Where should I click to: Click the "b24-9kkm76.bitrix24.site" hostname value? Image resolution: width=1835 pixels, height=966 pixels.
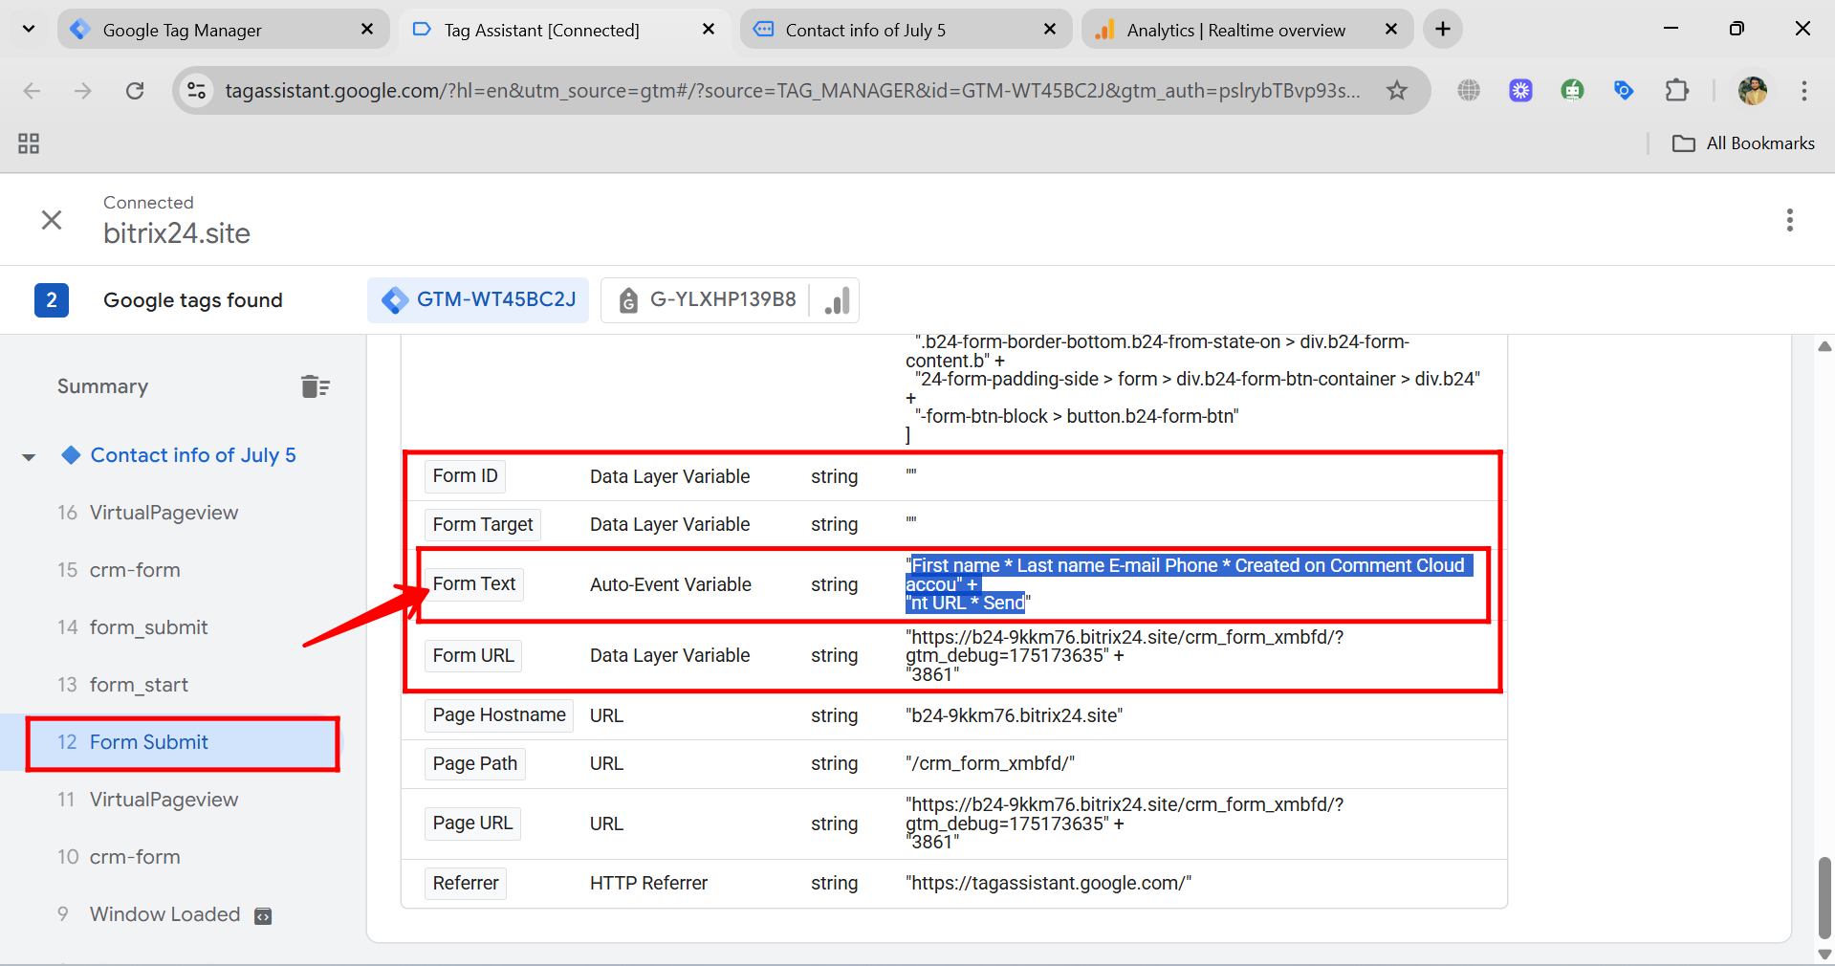(x=1015, y=715)
